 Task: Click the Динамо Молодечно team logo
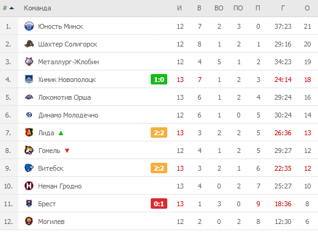click(29, 115)
